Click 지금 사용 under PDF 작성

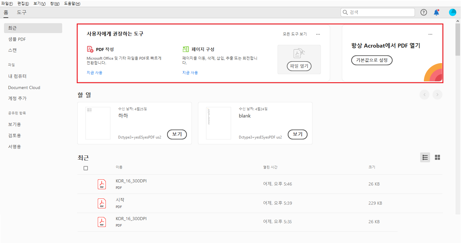coord(94,72)
